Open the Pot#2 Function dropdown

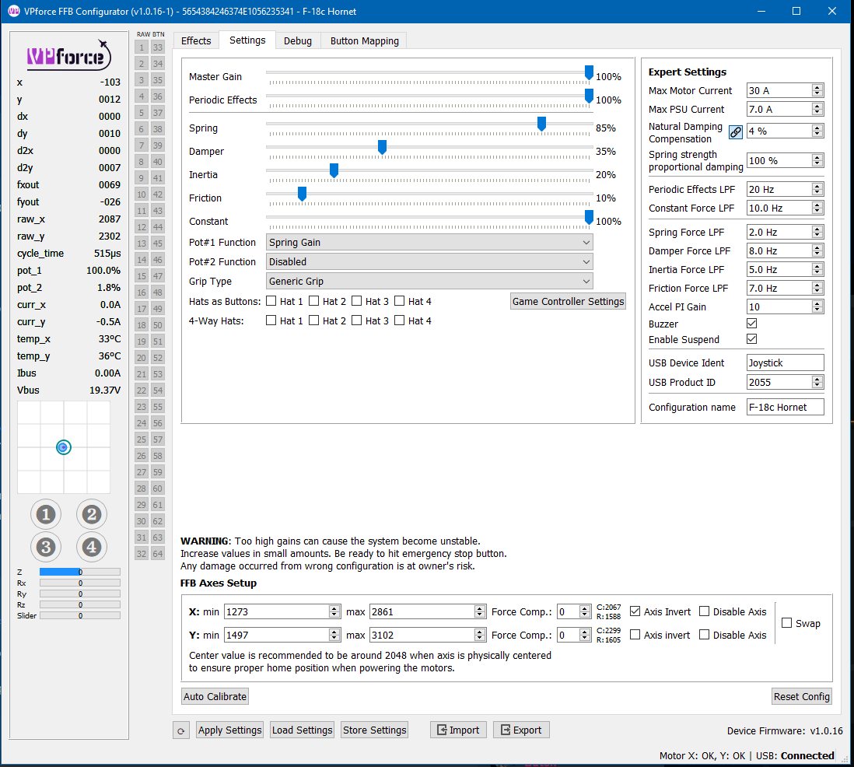click(429, 262)
